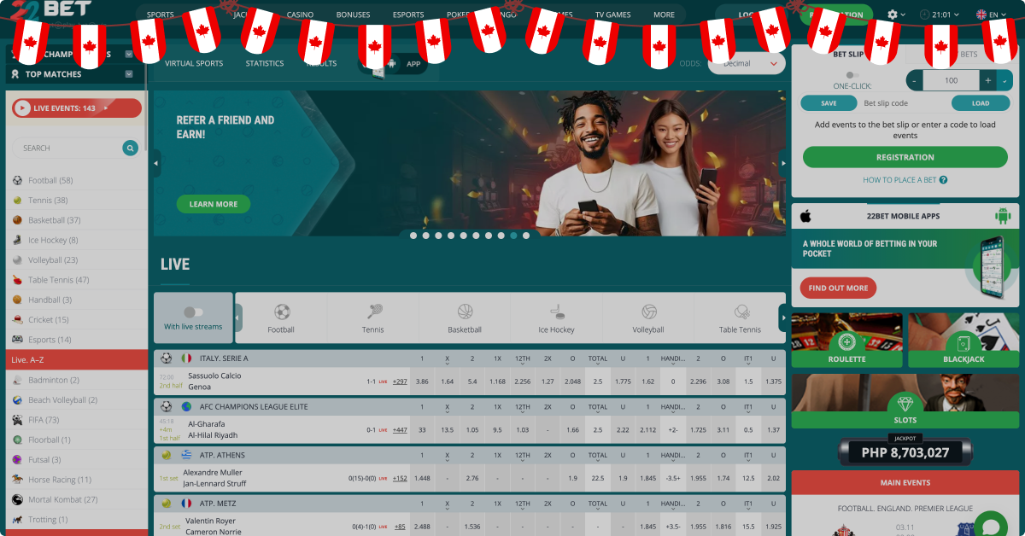The width and height of the screenshot is (1025, 536).
Task: Select the Tennis filter in the LIVE section
Action: coord(372,318)
